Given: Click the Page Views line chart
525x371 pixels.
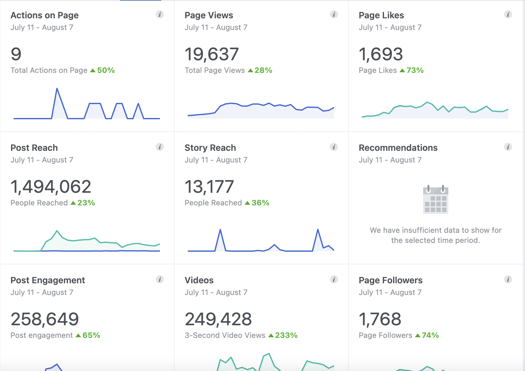Looking at the screenshot, I should 261,110.
